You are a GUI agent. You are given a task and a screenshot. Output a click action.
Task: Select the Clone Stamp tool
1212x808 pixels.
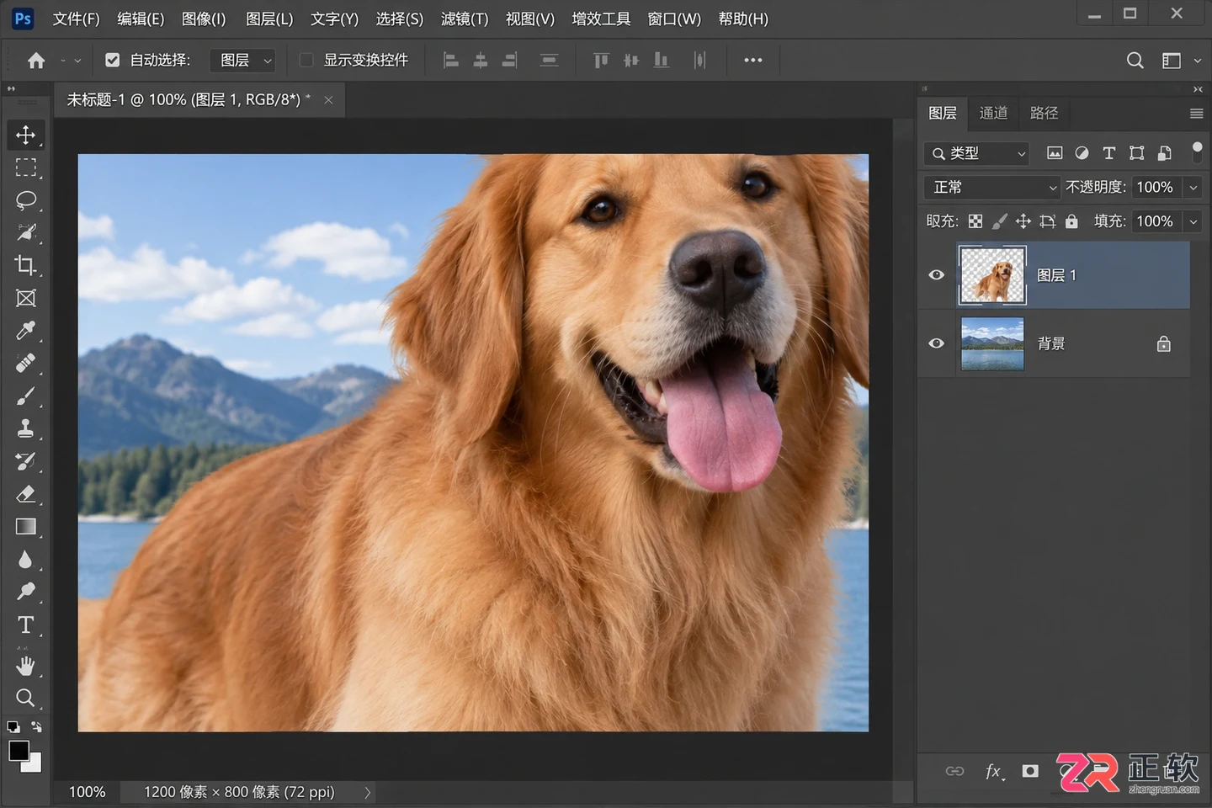(25, 428)
